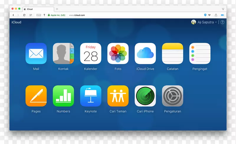Open the browser menu icon at top right
Viewport: 236px width, 144px height.
point(223,9)
